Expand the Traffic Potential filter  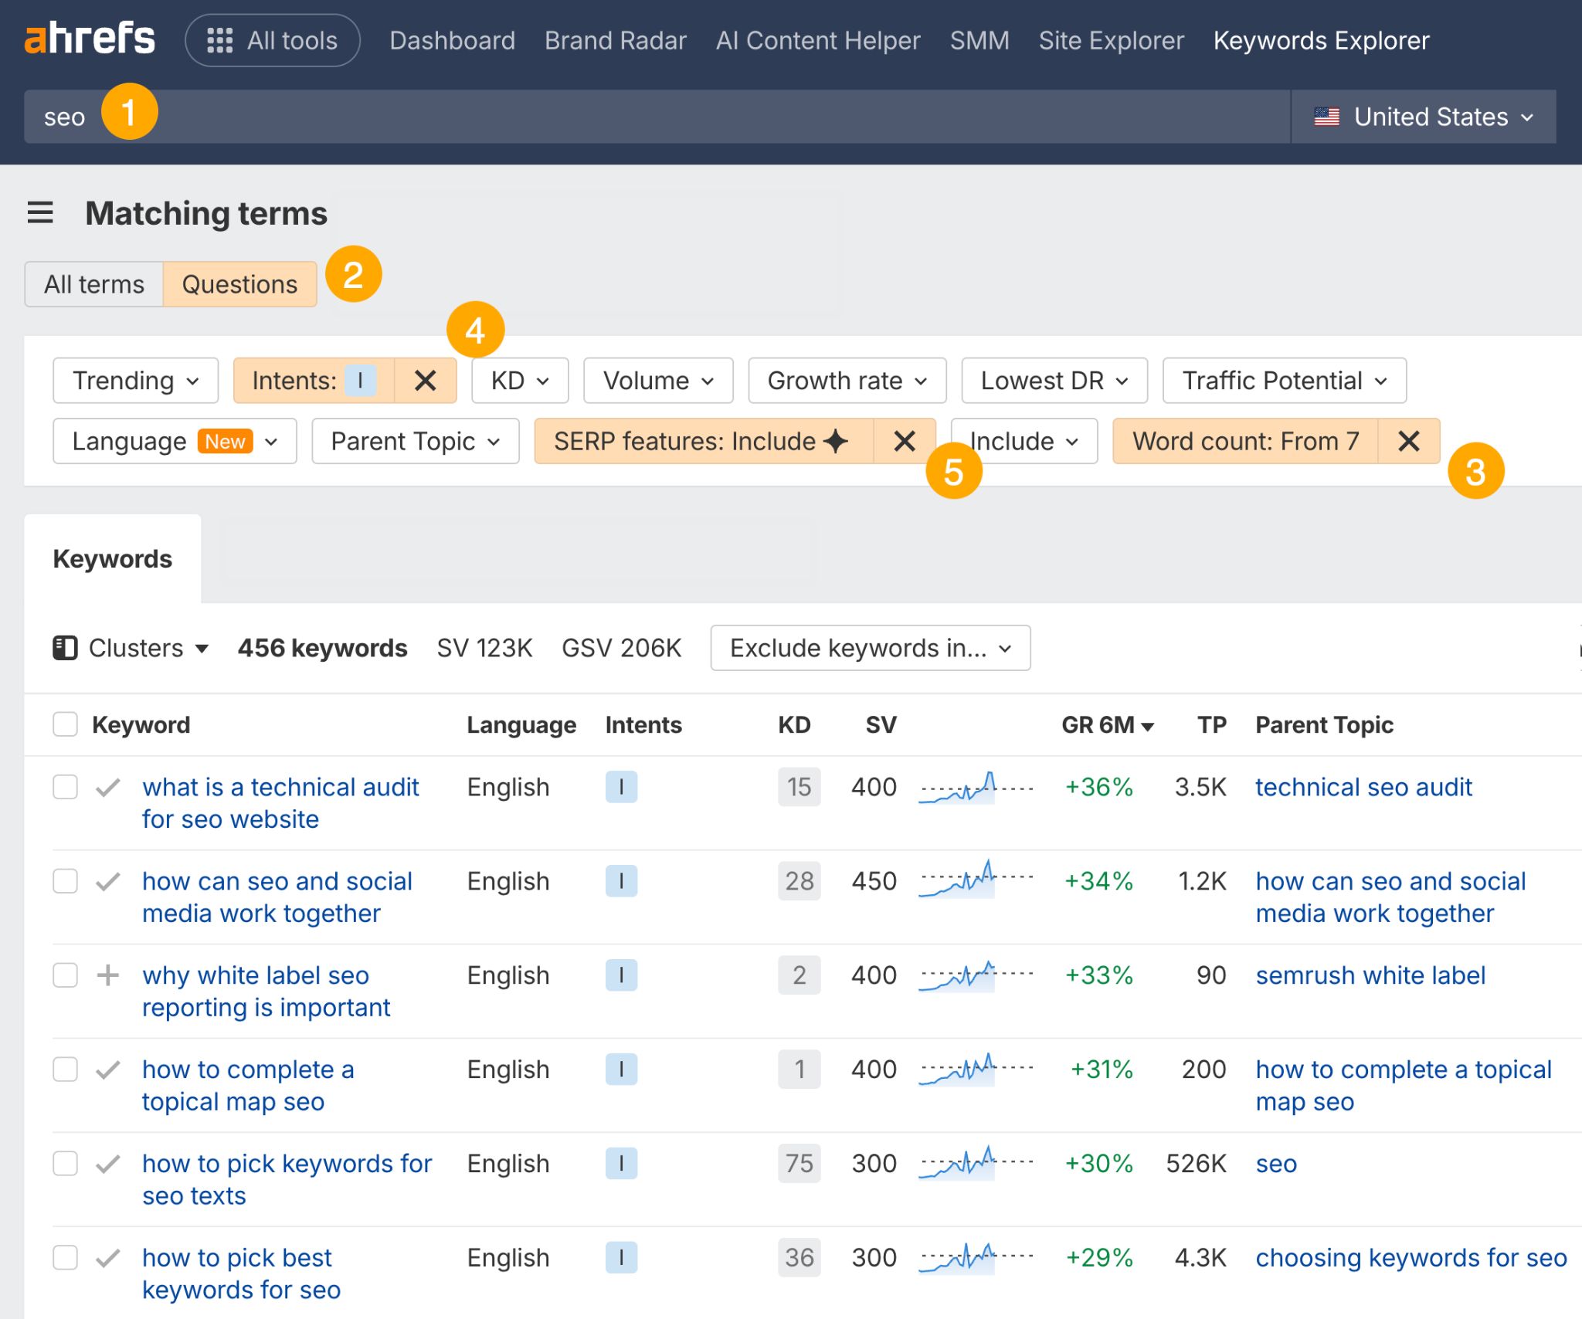1284,380
